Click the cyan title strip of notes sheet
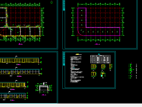Image resolution: width=142 pixels, height=107 pixels. click(64, 59)
